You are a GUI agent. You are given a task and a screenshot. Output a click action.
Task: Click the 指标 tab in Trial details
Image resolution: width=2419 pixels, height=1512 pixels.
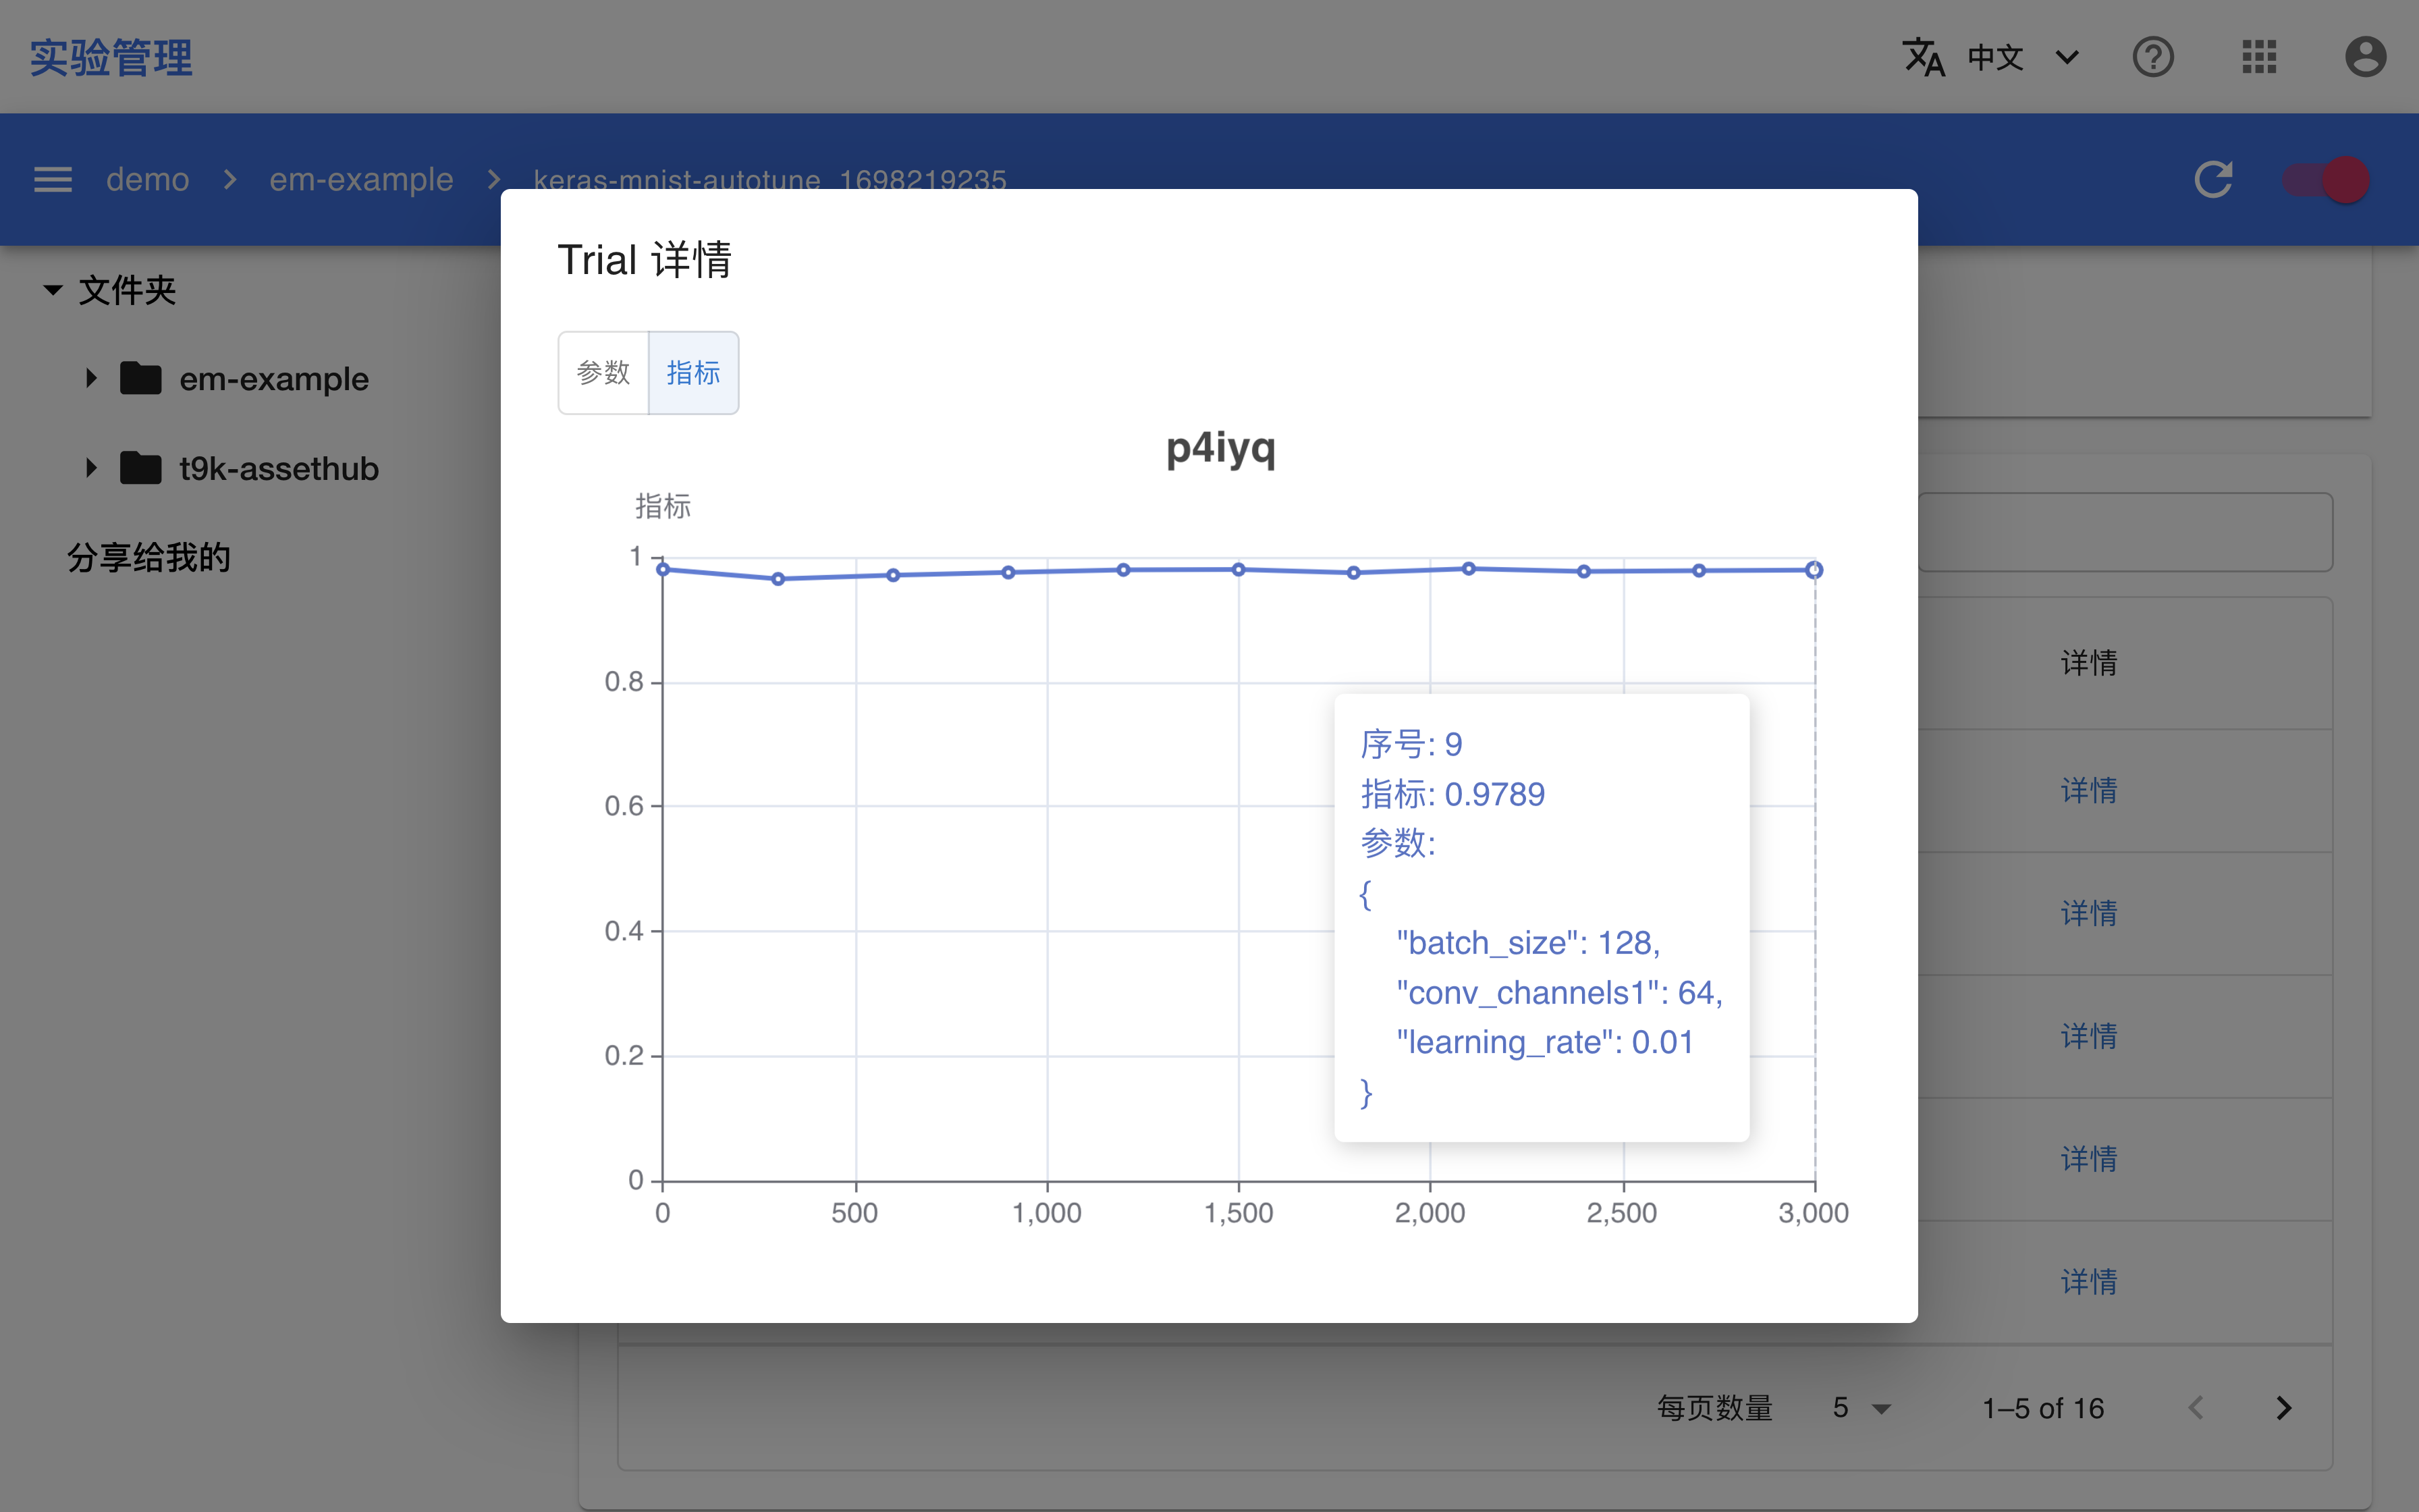690,371
